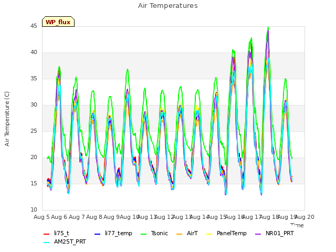Viewport: 336px width, 252px height.
Task: Click the Aug 6 x-axis tick label
Action: [x=59, y=217]
